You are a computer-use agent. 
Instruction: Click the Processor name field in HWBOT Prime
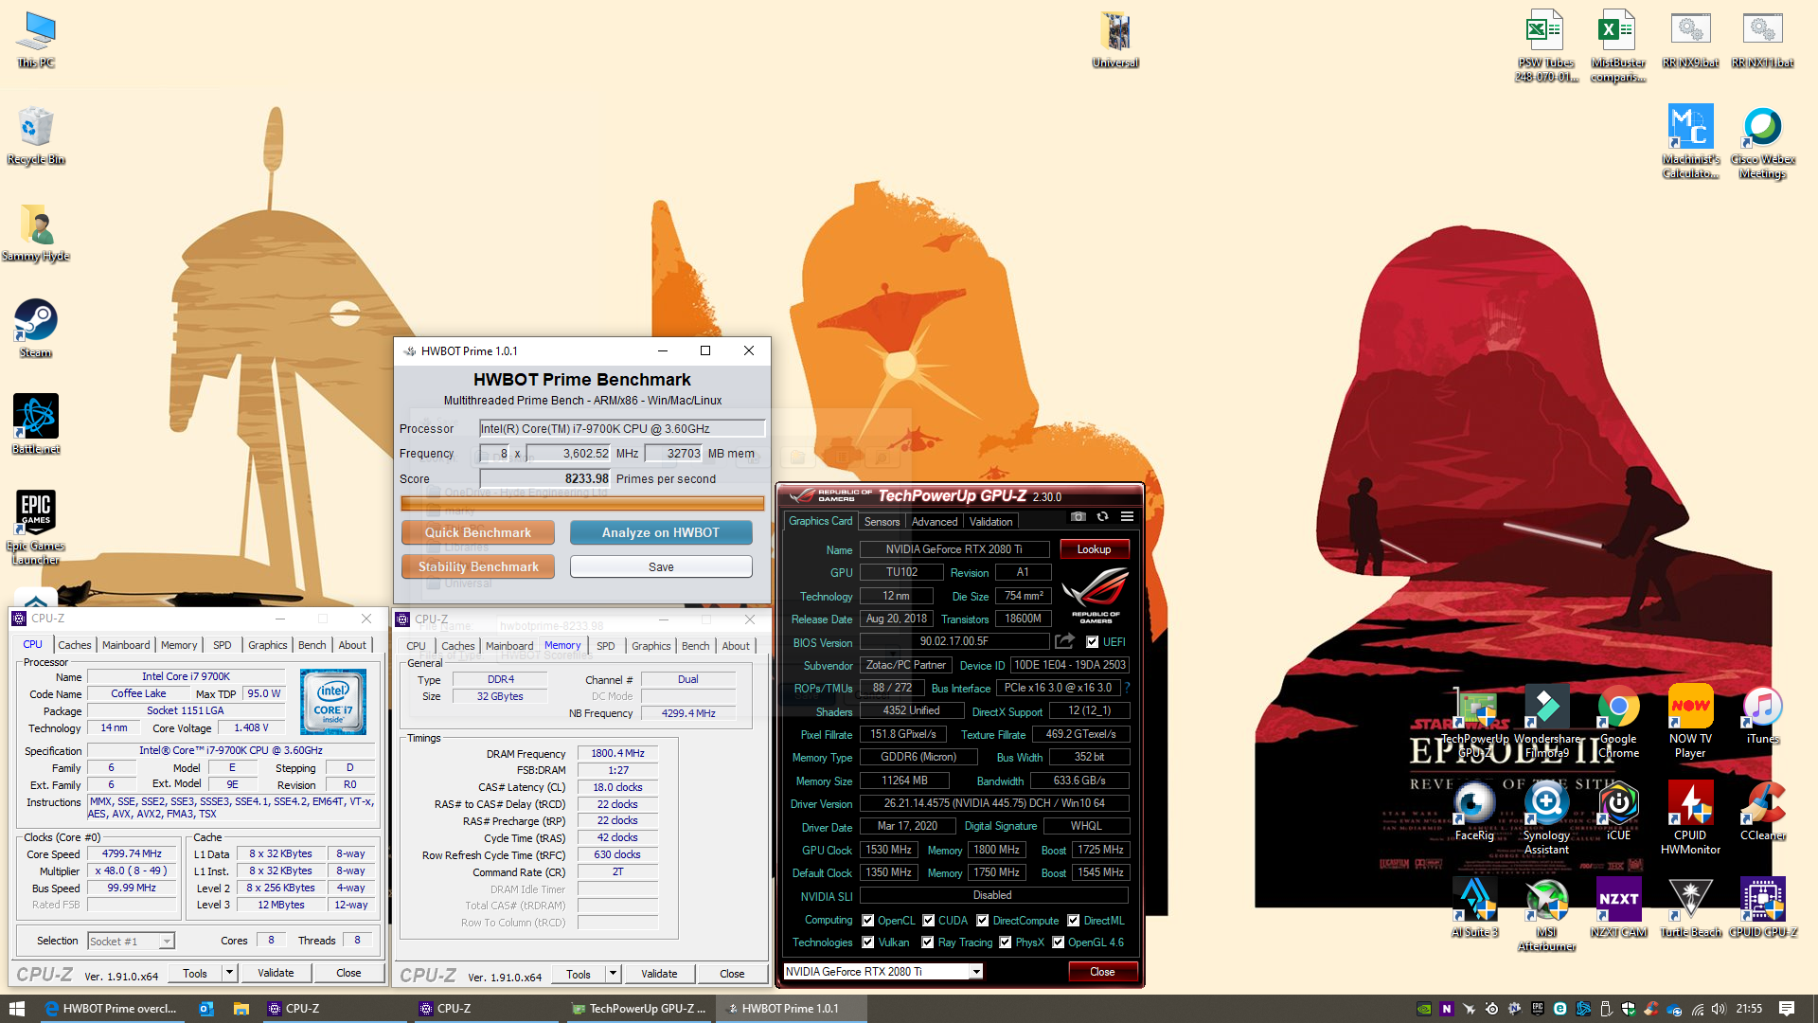[x=621, y=429]
